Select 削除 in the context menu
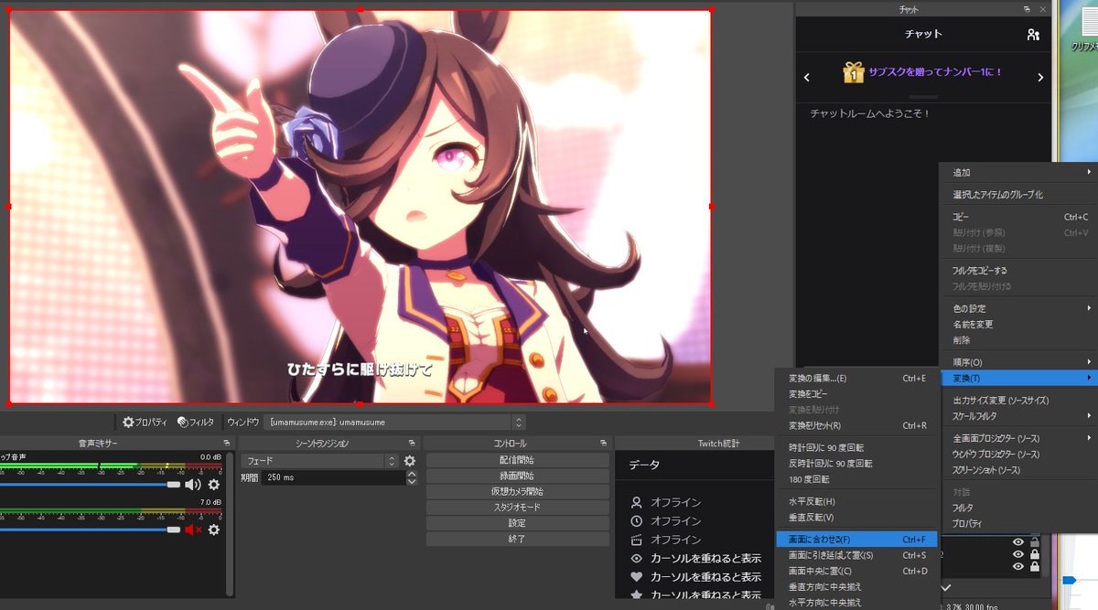The height and width of the screenshot is (610, 1098). (1019, 340)
